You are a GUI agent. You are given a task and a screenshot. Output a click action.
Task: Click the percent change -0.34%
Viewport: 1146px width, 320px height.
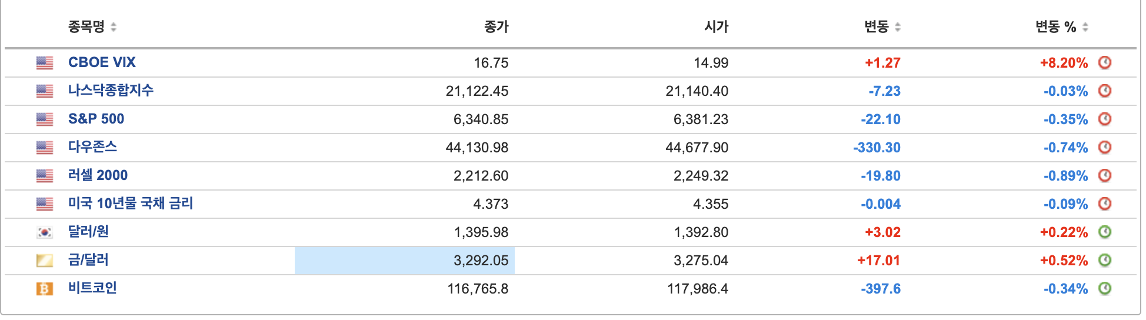(x=1066, y=289)
